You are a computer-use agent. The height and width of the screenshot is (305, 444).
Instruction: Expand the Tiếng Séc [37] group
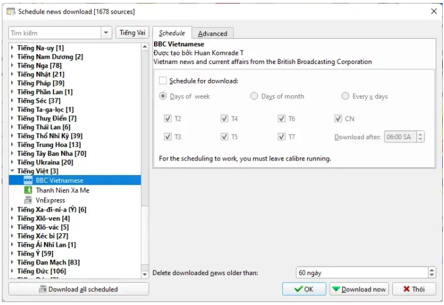(x=12, y=100)
